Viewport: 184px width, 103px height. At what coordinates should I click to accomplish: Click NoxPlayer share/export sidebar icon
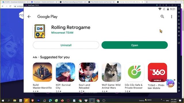click(x=179, y=43)
